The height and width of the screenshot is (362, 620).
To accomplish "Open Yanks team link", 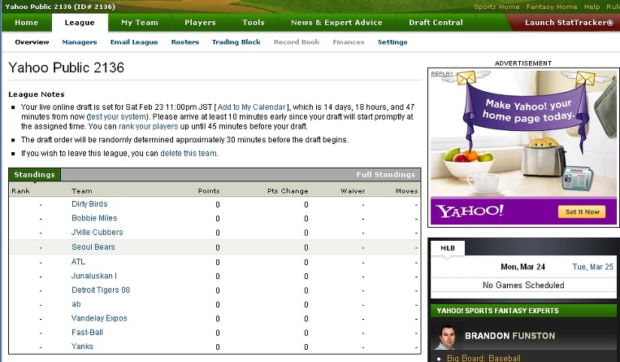I will [82, 347].
